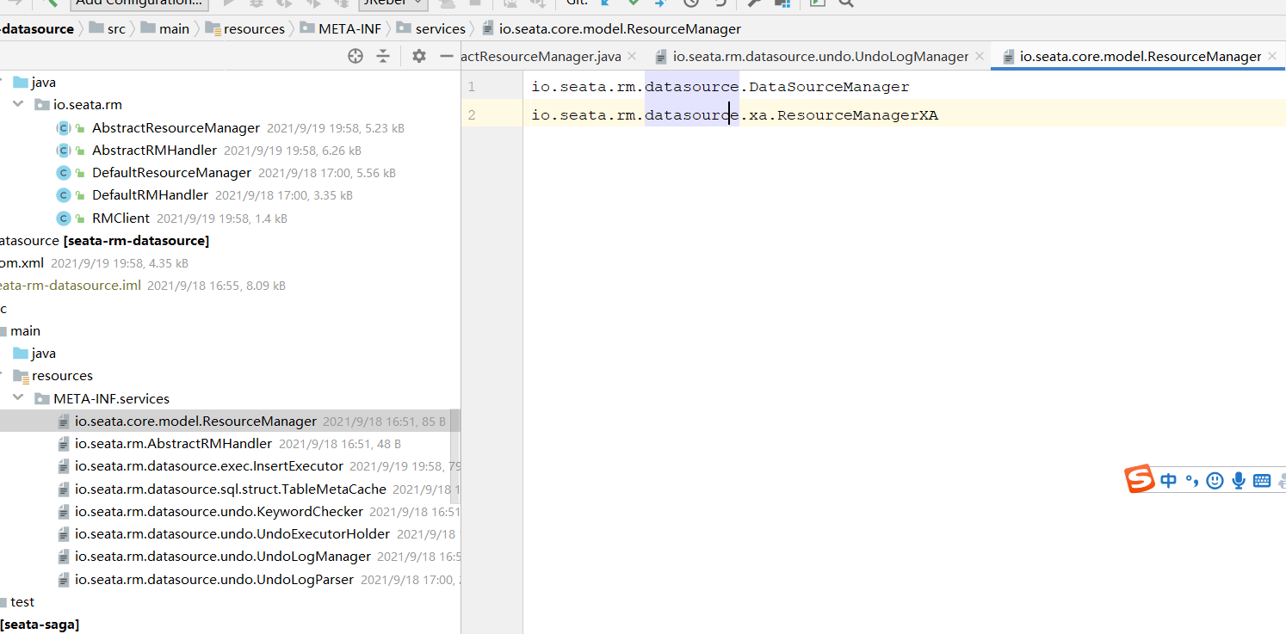
Task: Click the Sogou input method logo
Action: pyautogui.click(x=1140, y=479)
